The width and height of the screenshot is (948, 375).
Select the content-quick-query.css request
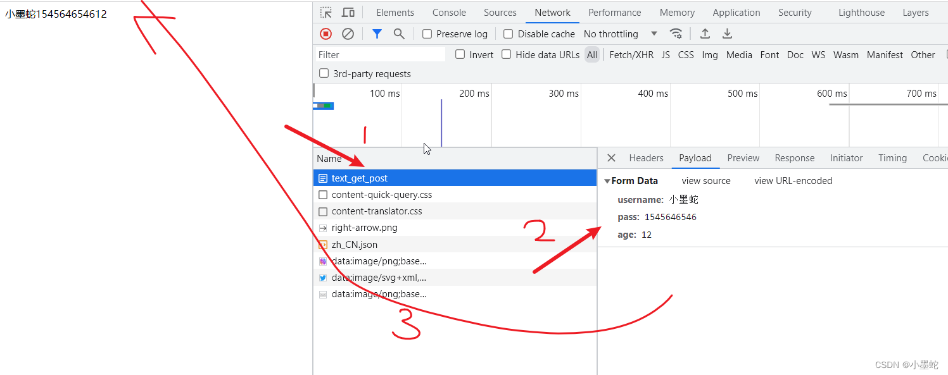click(455, 195)
